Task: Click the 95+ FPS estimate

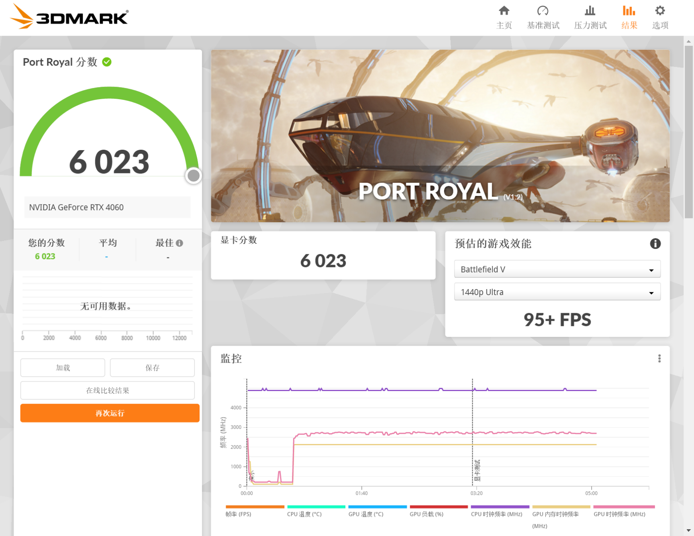Action: pos(557,320)
